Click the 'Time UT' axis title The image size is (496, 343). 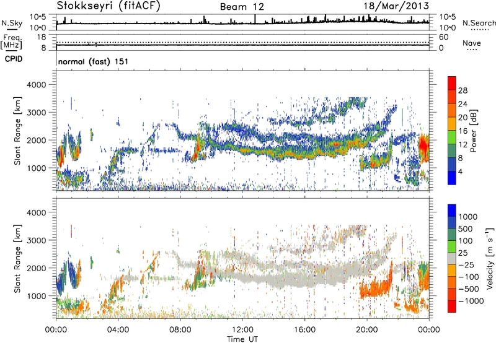coord(242,339)
